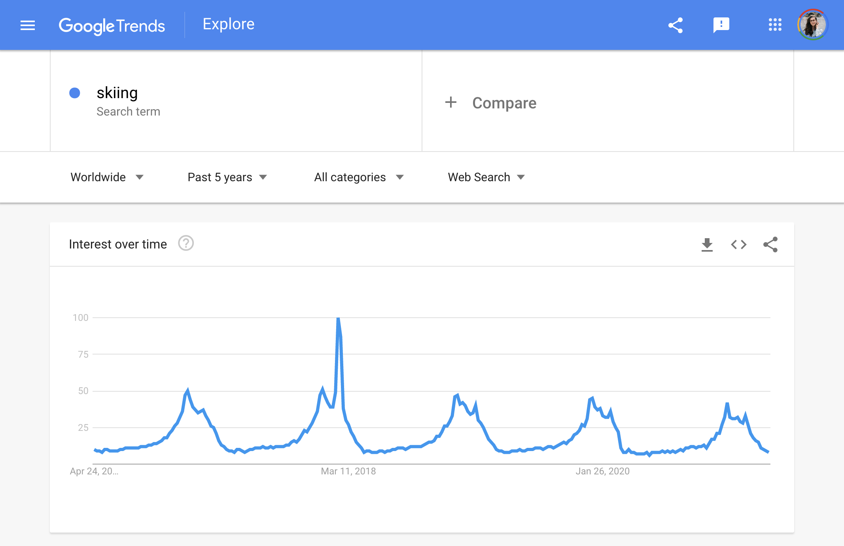
Task: Expand the Worldwide region dropdown
Action: (107, 177)
